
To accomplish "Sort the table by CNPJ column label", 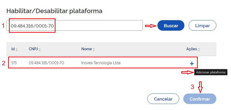I will [33, 49].
